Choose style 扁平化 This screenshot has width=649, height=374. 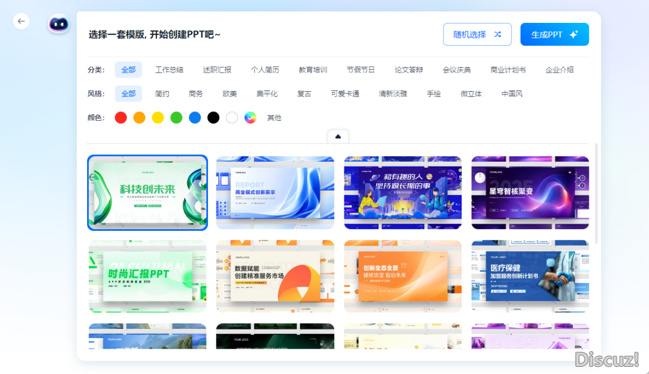click(x=267, y=94)
